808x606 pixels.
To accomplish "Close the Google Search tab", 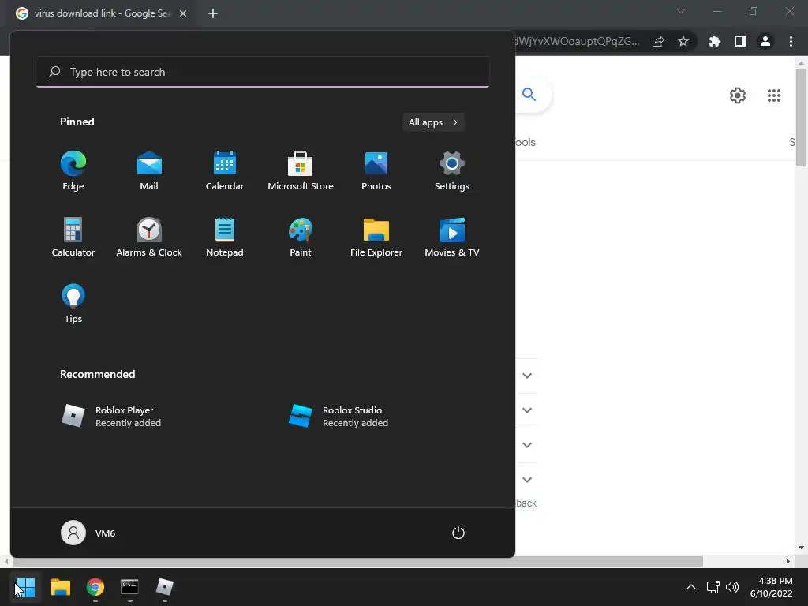I will click(183, 13).
